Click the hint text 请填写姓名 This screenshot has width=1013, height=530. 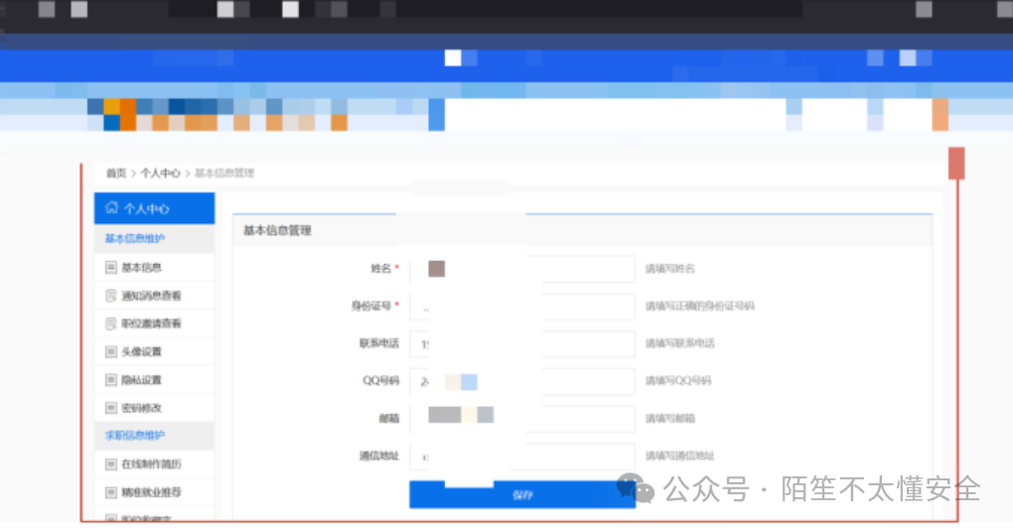(x=670, y=269)
